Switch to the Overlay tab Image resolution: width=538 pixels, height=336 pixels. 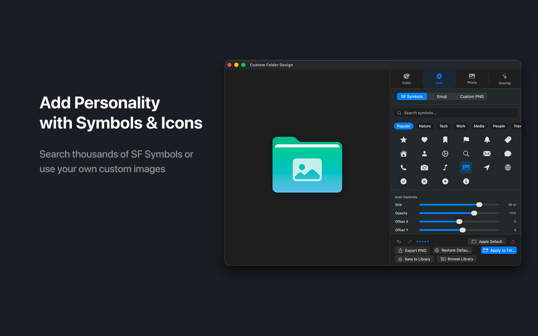coord(504,79)
